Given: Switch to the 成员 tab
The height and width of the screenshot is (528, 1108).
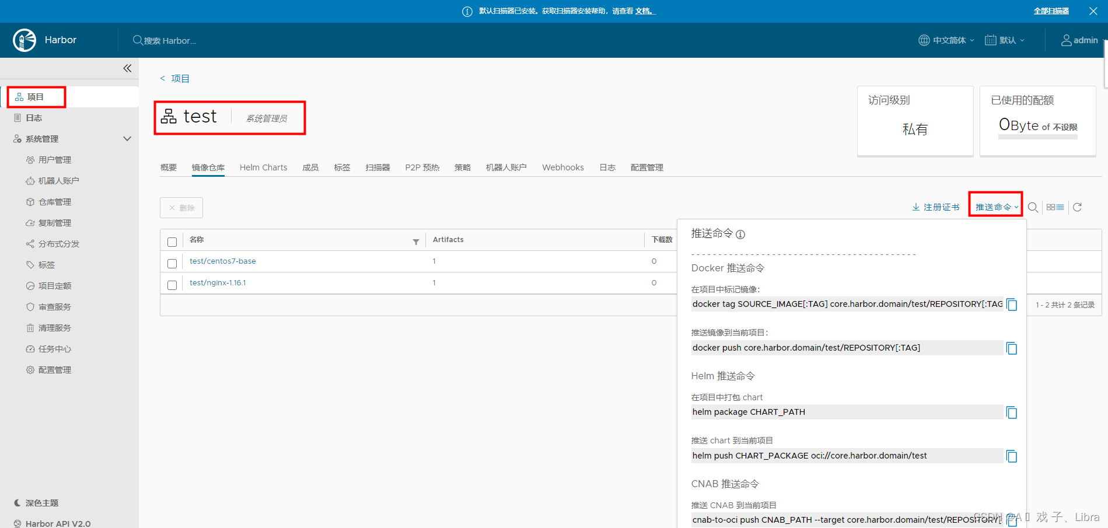Looking at the screenshot, I should pyautogui.click(x=310, y=167).
